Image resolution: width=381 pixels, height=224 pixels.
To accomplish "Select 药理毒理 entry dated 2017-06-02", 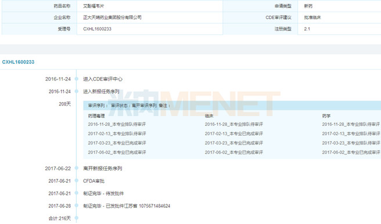I will click(117, 153).
